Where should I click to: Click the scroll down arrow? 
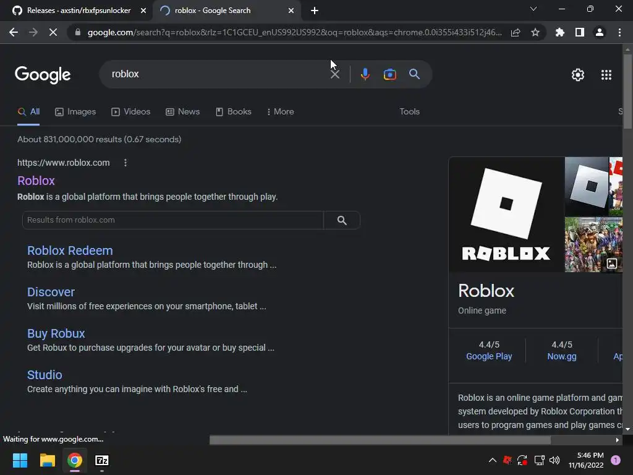click(x=627, y=429)
